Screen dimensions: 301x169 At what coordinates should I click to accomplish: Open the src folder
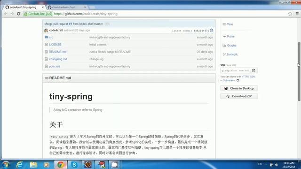click(x=51, y=38)
